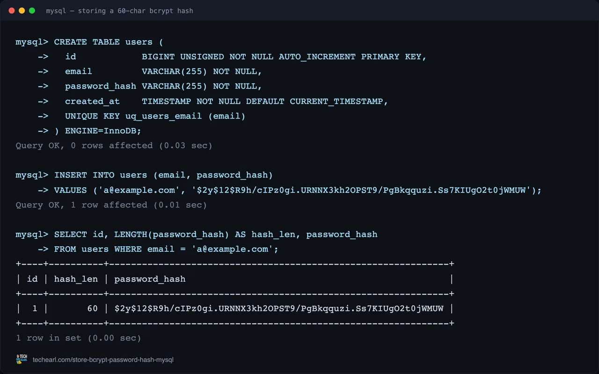Click "FROM users WHERE email" clause

pos(114,249)
